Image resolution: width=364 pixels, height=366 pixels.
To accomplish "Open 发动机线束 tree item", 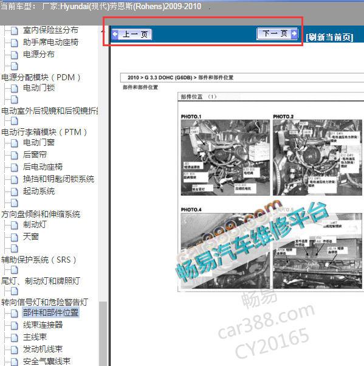I will [x=43, y=349].
